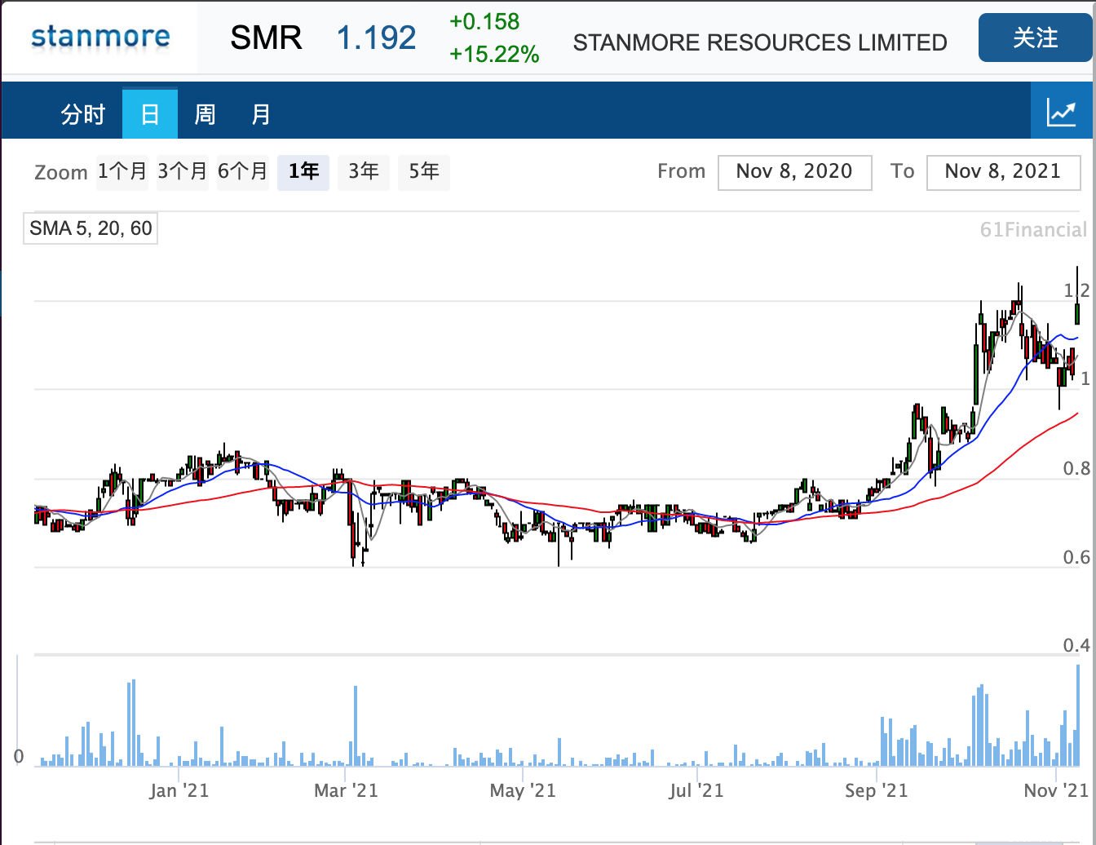Viewport: 1096px width, 845px height.
Task: Switch to 月 monthly chart tab
Action: click(261, 114)
